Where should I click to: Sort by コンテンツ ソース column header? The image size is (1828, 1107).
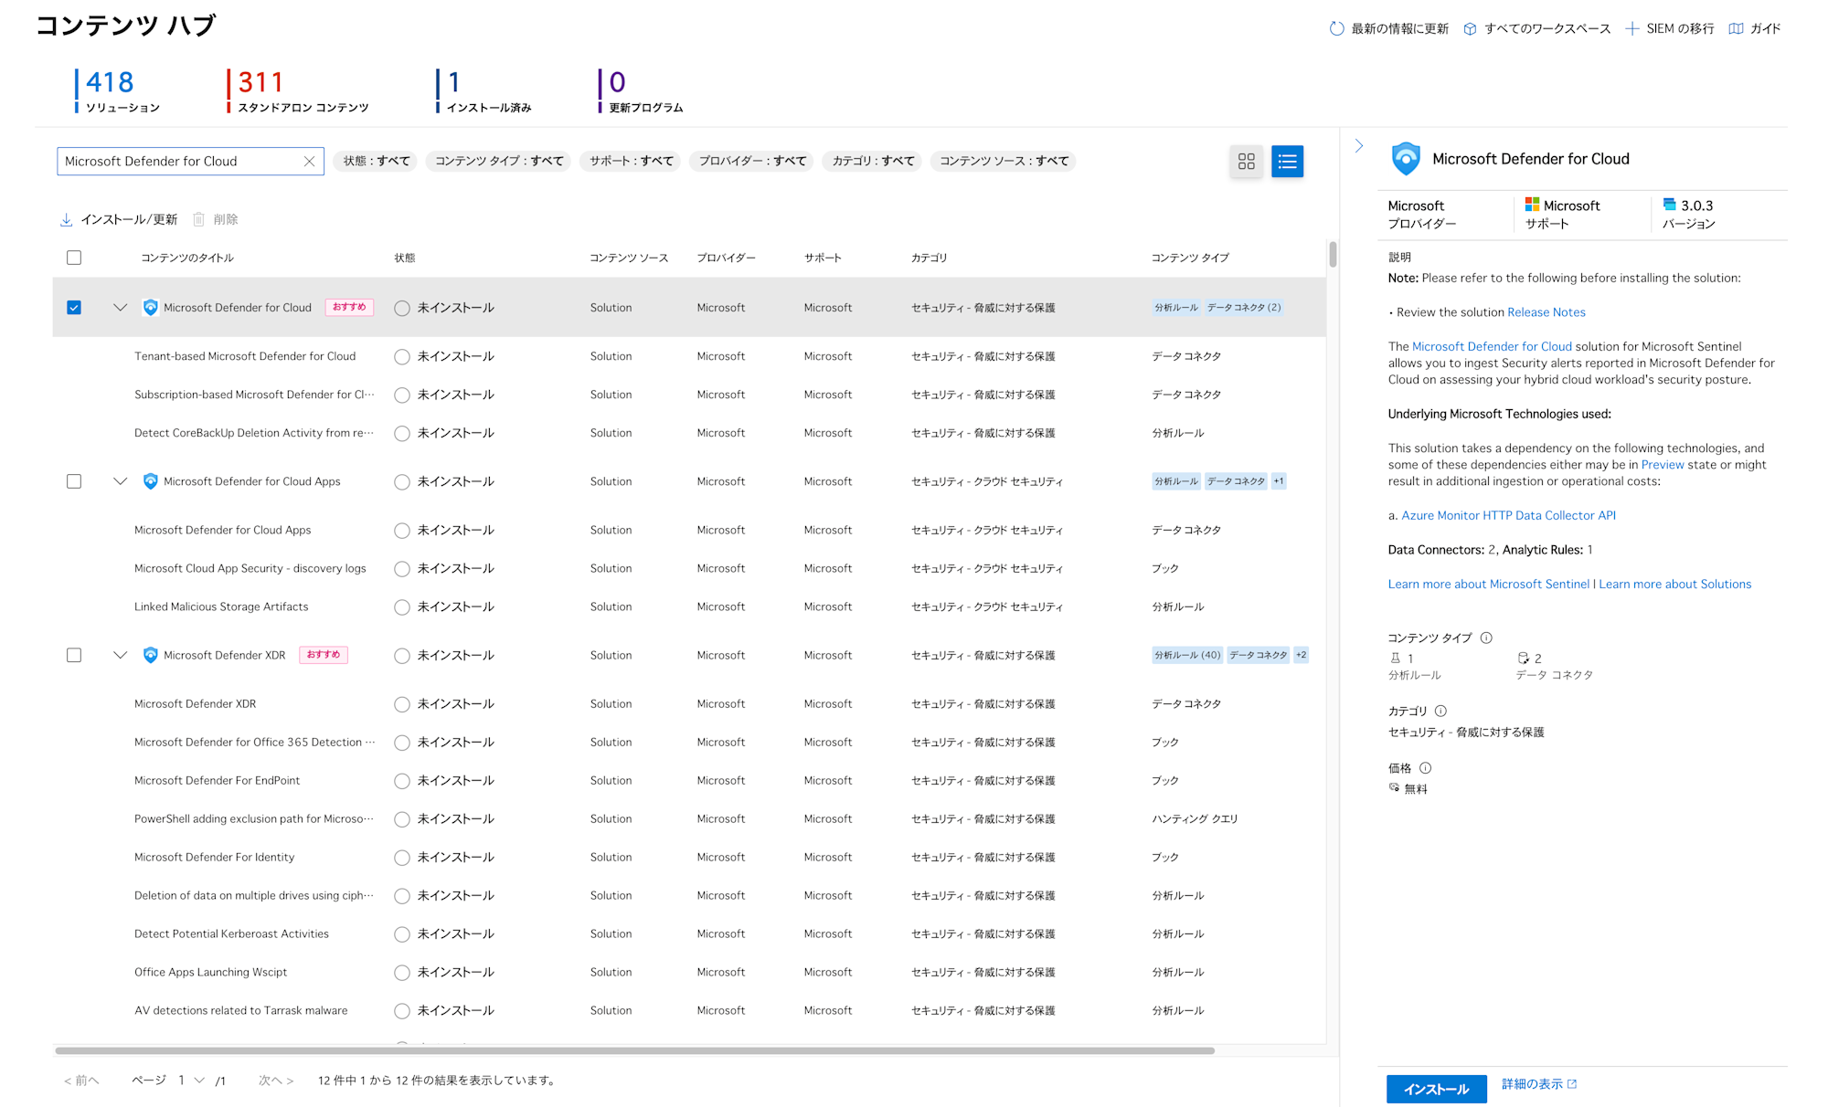(629, 258)
